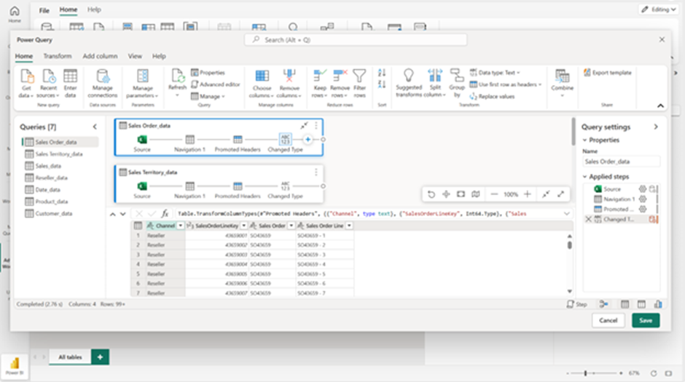Expand the formula bar
This screenshot has width=685, height=382.
click(x=567, y=214)
